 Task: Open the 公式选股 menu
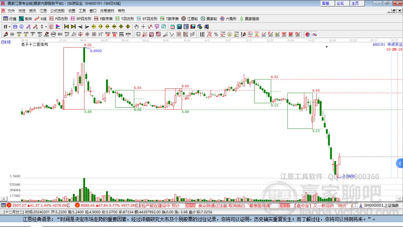click(x=57, y=11)
